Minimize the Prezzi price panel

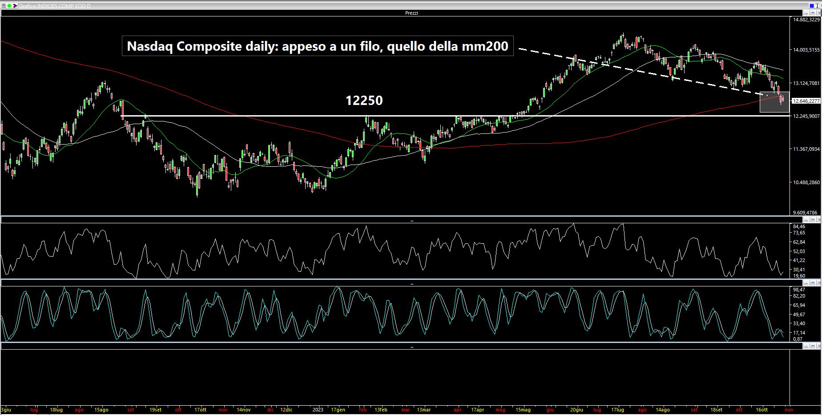point(806,13)
